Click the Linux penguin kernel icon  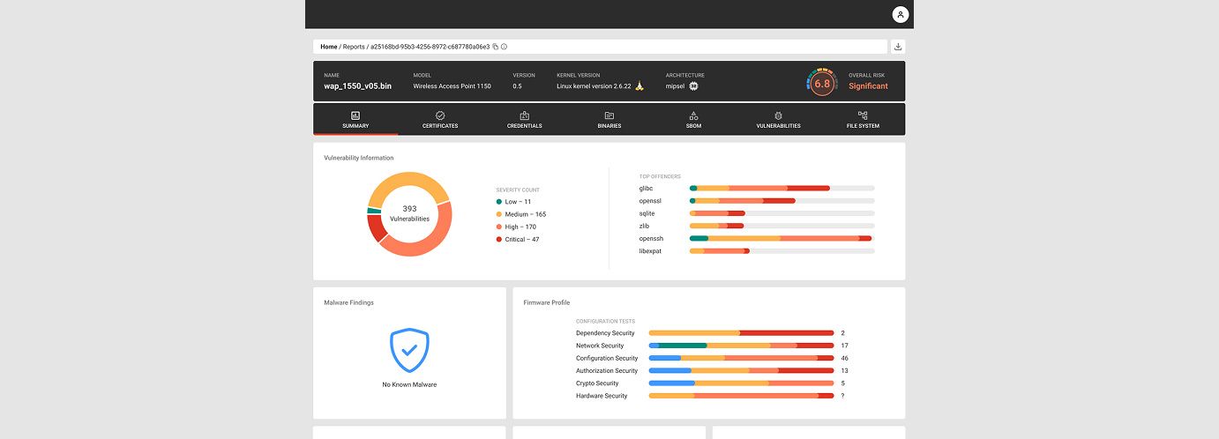tap(640, 86)
